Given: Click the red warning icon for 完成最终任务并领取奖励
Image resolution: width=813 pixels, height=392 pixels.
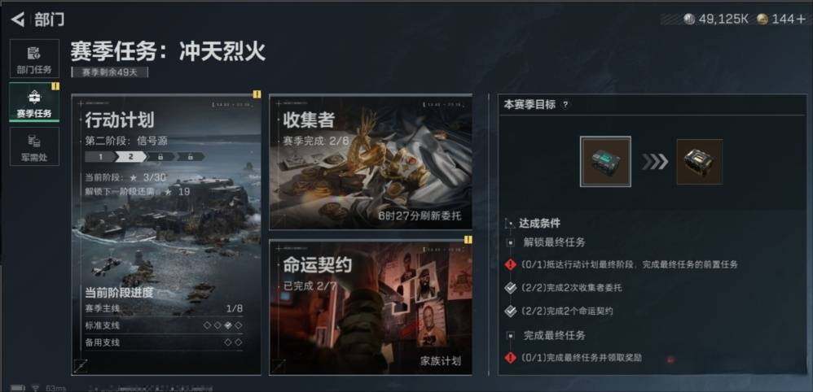Looking at the screenshot, I should point(510,357).
